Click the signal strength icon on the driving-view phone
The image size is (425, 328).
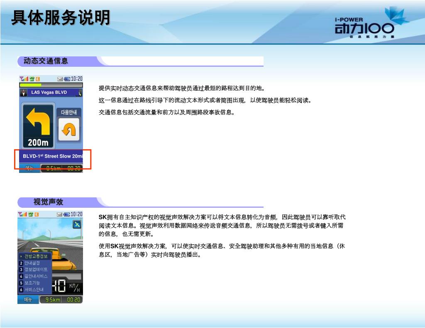(22, 214)
